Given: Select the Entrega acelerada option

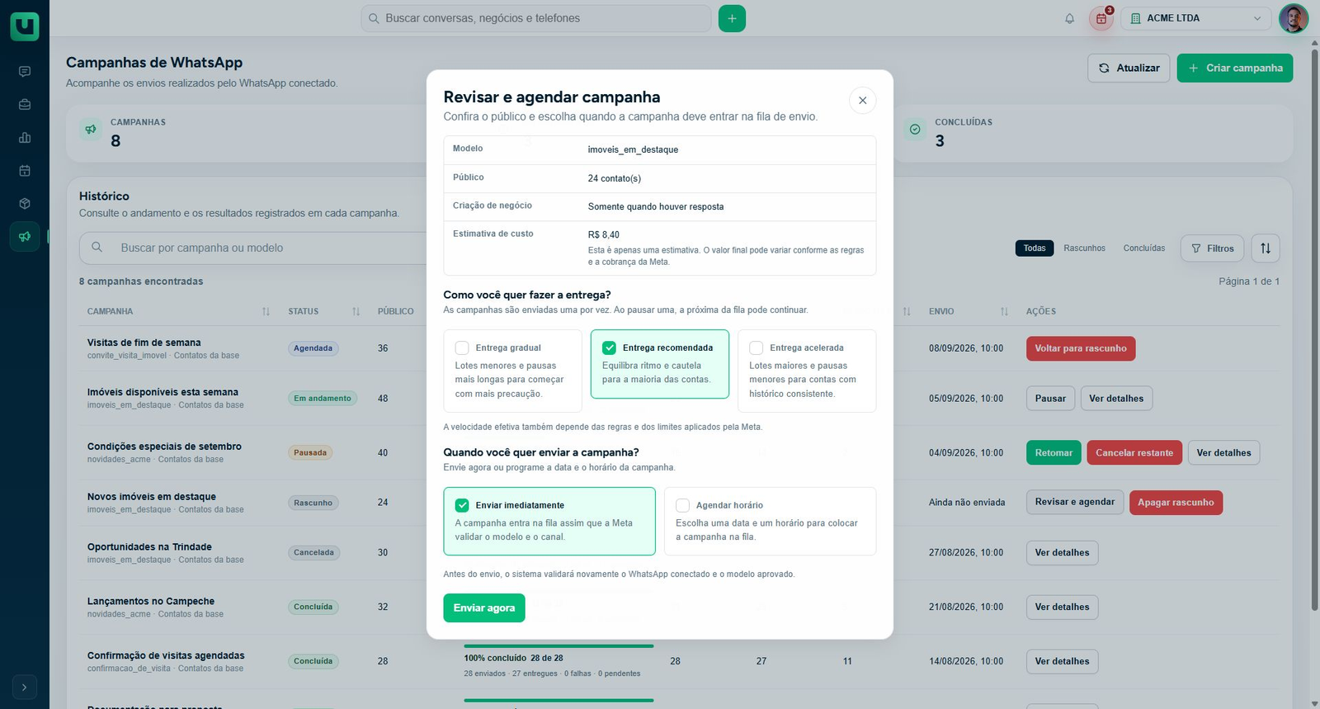Looking at the screenshot, I should 807,371.
